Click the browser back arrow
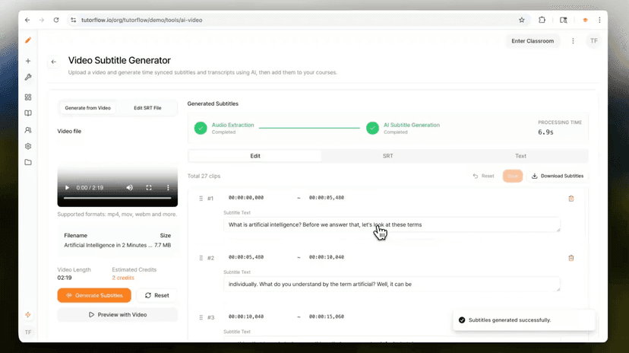 click(27, 20)
